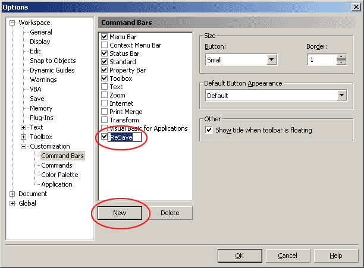The height and width of the screenshot is (268, 364).
Task: Enable the Text command bar checkbox
Action: coord(105,87)
